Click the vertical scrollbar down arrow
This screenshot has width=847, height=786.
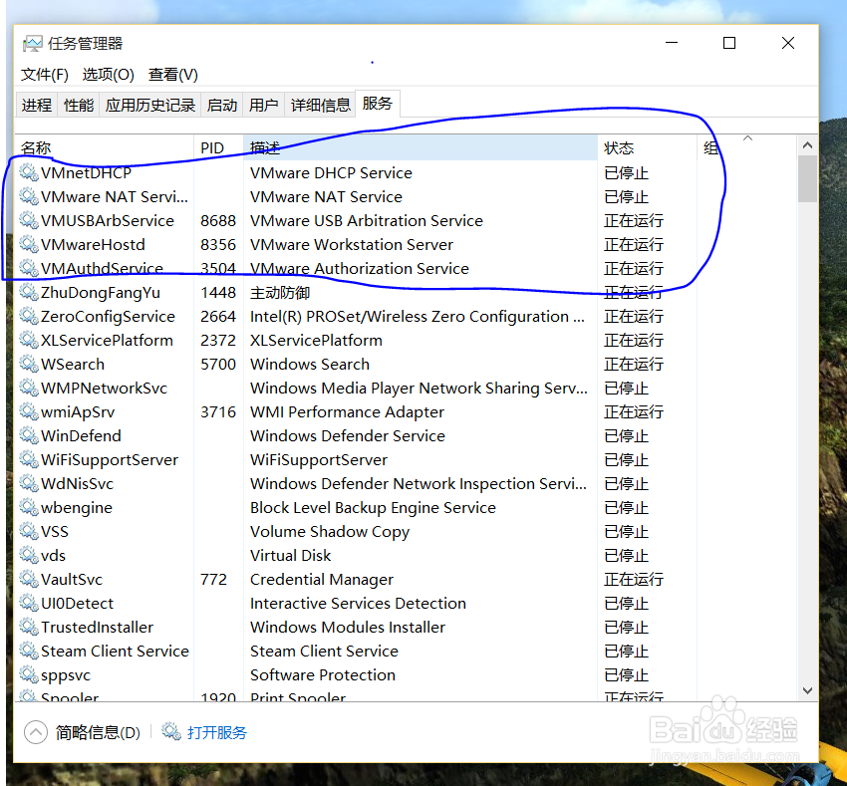(x=807, y=690)
